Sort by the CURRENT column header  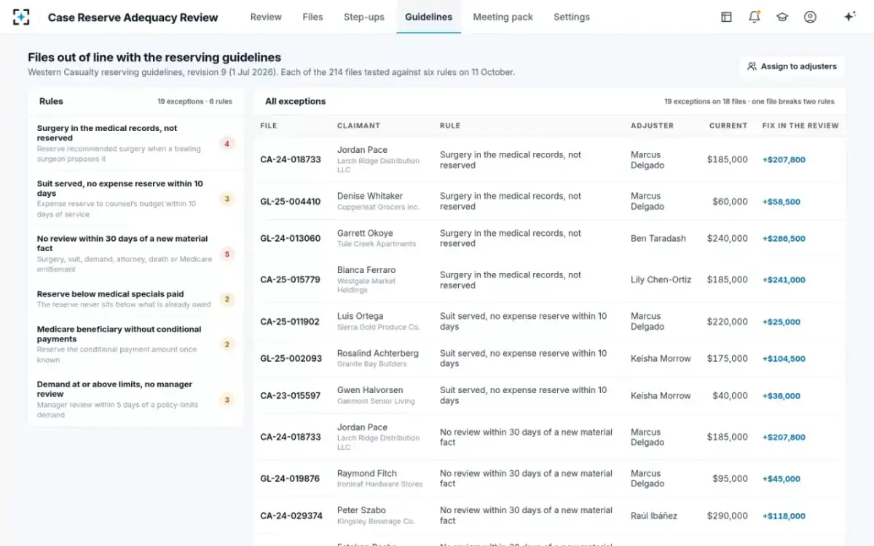coord(728,125)
